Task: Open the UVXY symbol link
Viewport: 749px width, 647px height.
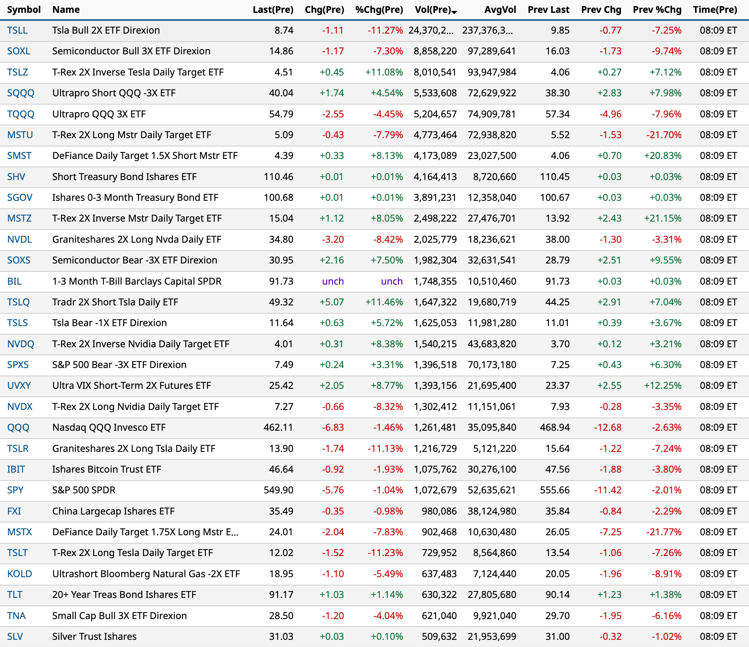Action: (19, 385)
